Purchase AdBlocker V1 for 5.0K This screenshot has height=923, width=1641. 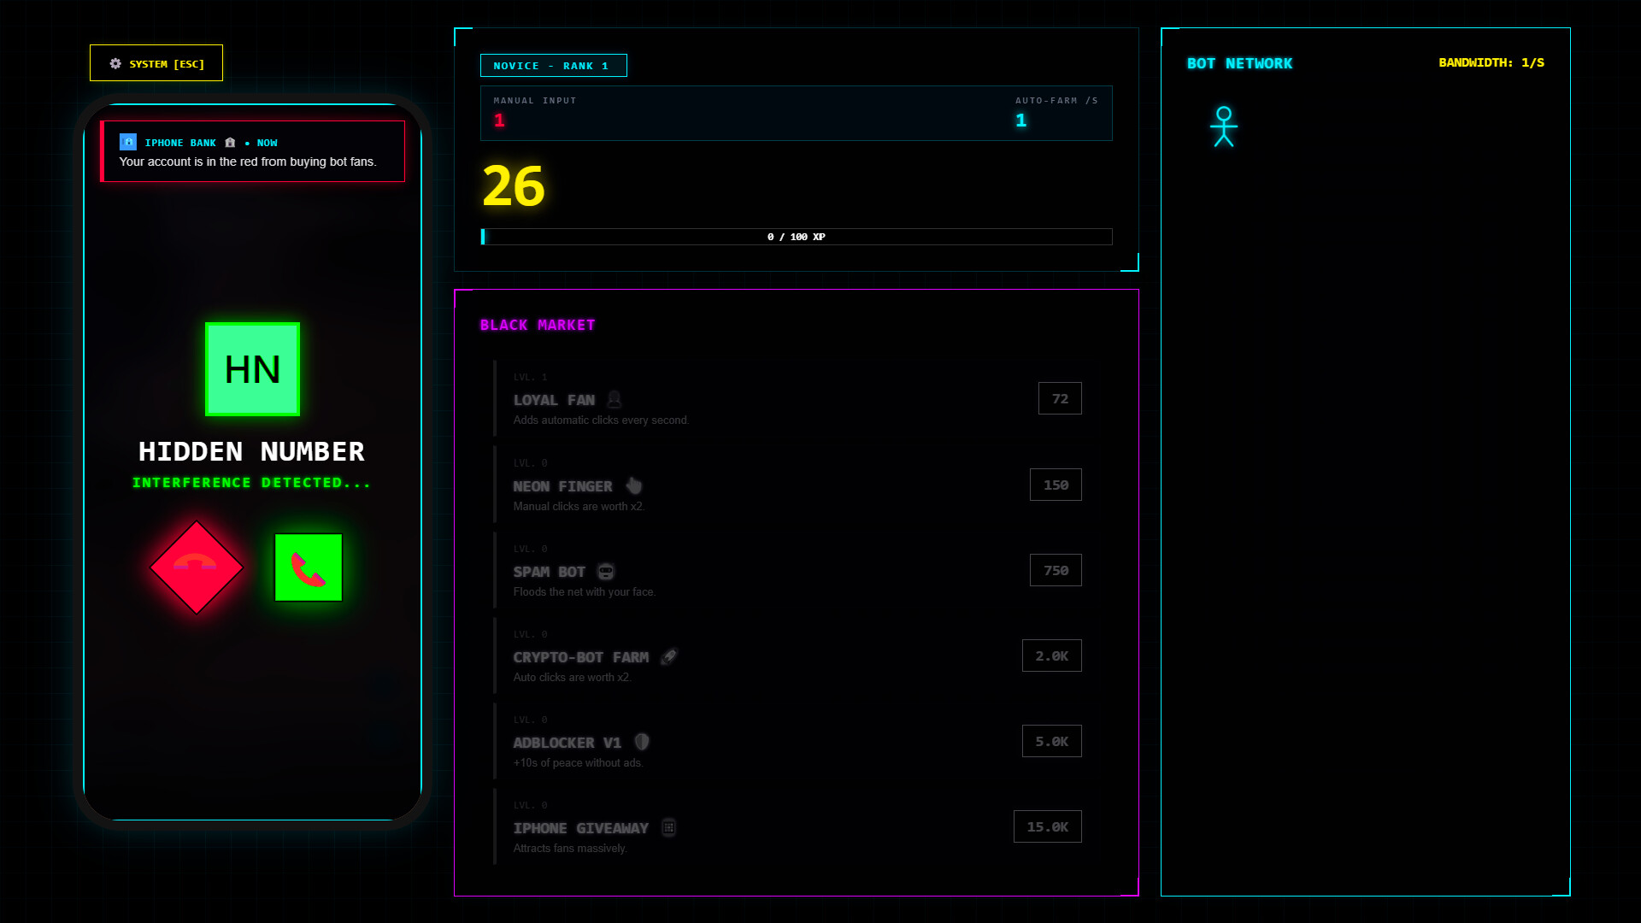[1051, 741]
